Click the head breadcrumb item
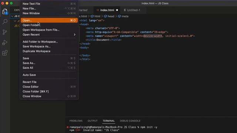 pos(109,16)
